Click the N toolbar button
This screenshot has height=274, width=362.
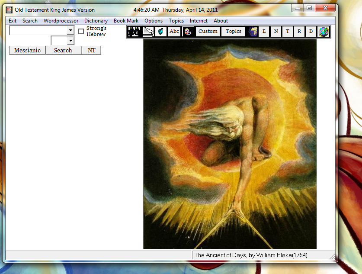pos(276,32)
